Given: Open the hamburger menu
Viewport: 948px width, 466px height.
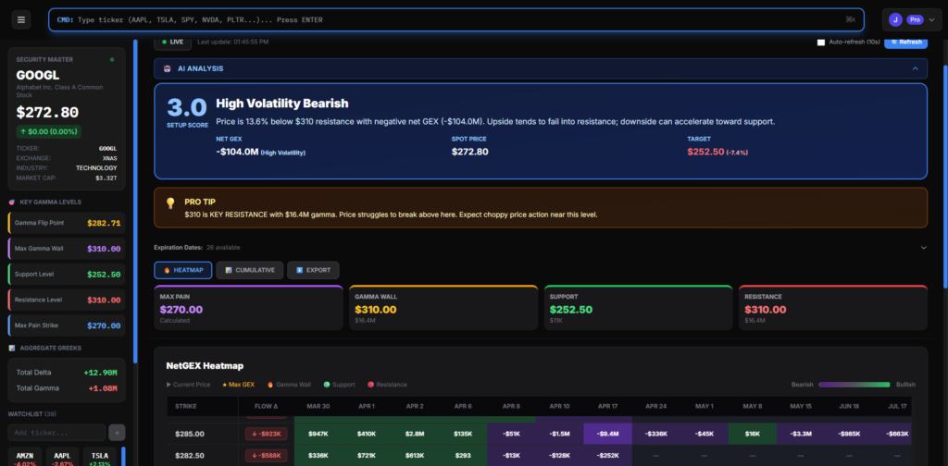Looking at the screenshot, I should pyautogui.click(x=21, y=20).
